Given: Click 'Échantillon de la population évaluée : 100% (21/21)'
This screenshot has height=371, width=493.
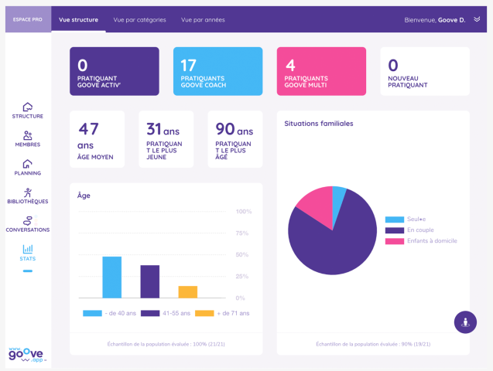Looking at the screenshot, I should (x=166, y=344).
